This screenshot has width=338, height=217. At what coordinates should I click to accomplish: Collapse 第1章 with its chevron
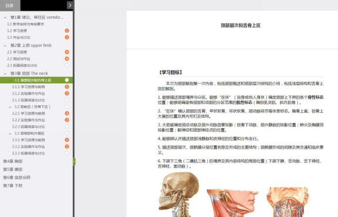click(5, 18)
